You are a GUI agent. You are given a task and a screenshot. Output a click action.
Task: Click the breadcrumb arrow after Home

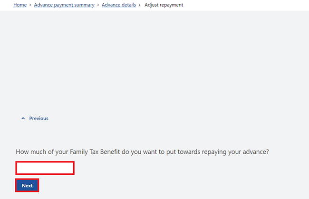30,5
